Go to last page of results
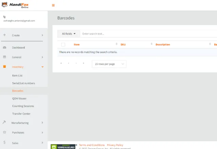 83,63
